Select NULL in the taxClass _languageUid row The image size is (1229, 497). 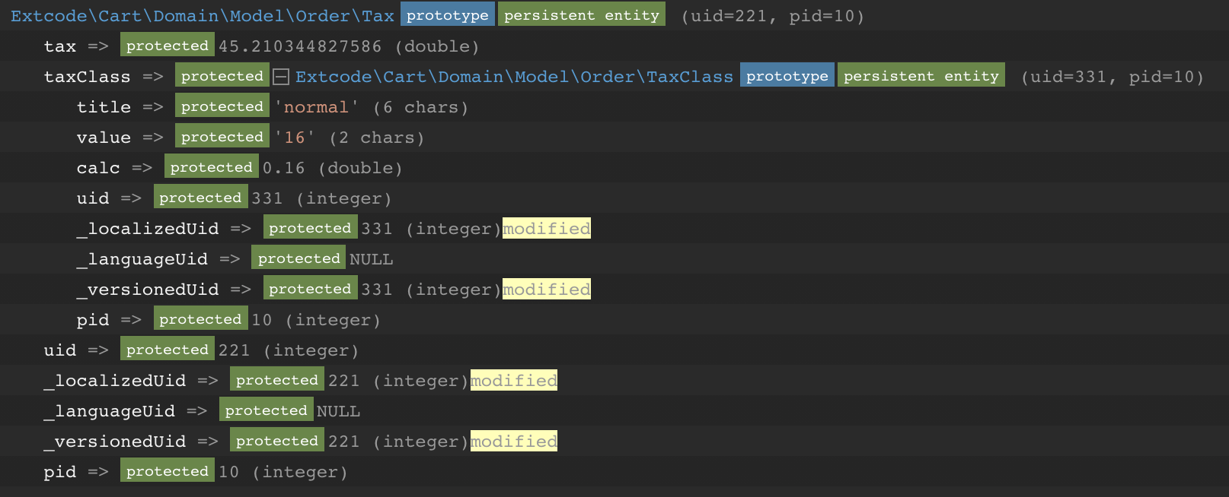pyautogui.click(x=372, y=259)
